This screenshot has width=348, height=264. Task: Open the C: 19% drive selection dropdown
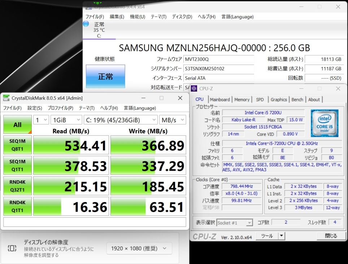tap(121, 120)
